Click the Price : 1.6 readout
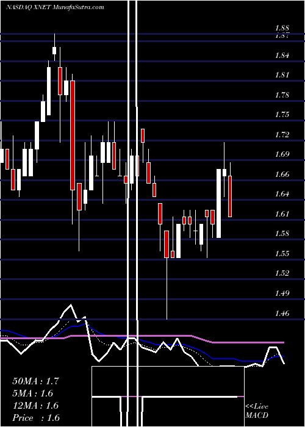The image size is (305, 427). click(36, 417)
